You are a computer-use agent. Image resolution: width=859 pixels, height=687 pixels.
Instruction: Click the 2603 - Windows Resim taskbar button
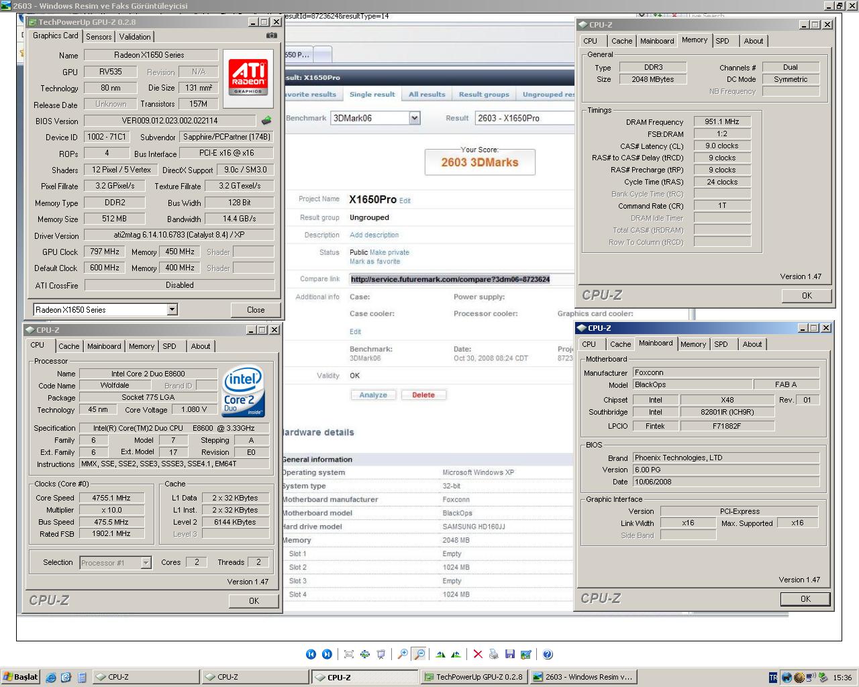[x=583, y=677]
